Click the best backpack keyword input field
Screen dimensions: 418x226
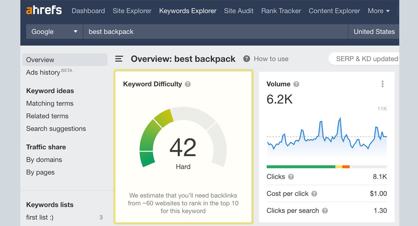[x=216, y=32]
